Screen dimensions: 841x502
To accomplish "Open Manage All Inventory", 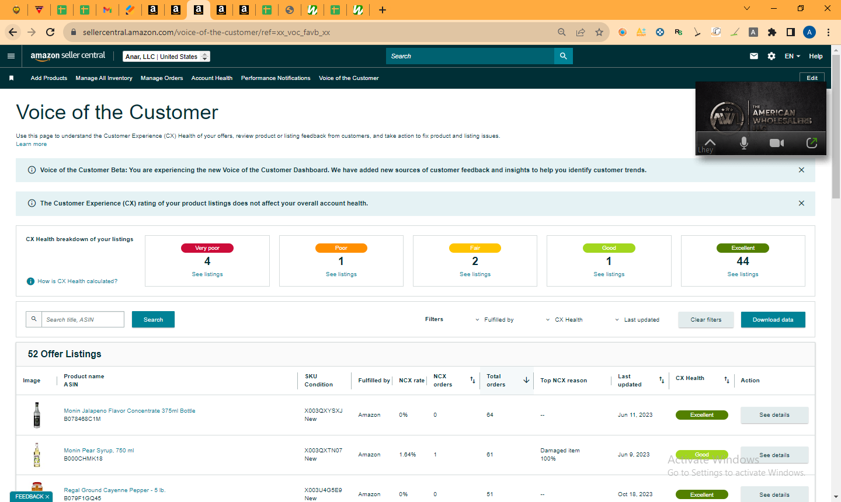I will coord(104,78).
